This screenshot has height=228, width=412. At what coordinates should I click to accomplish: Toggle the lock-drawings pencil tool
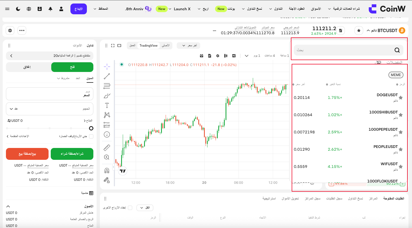click(x=107, y=180)
